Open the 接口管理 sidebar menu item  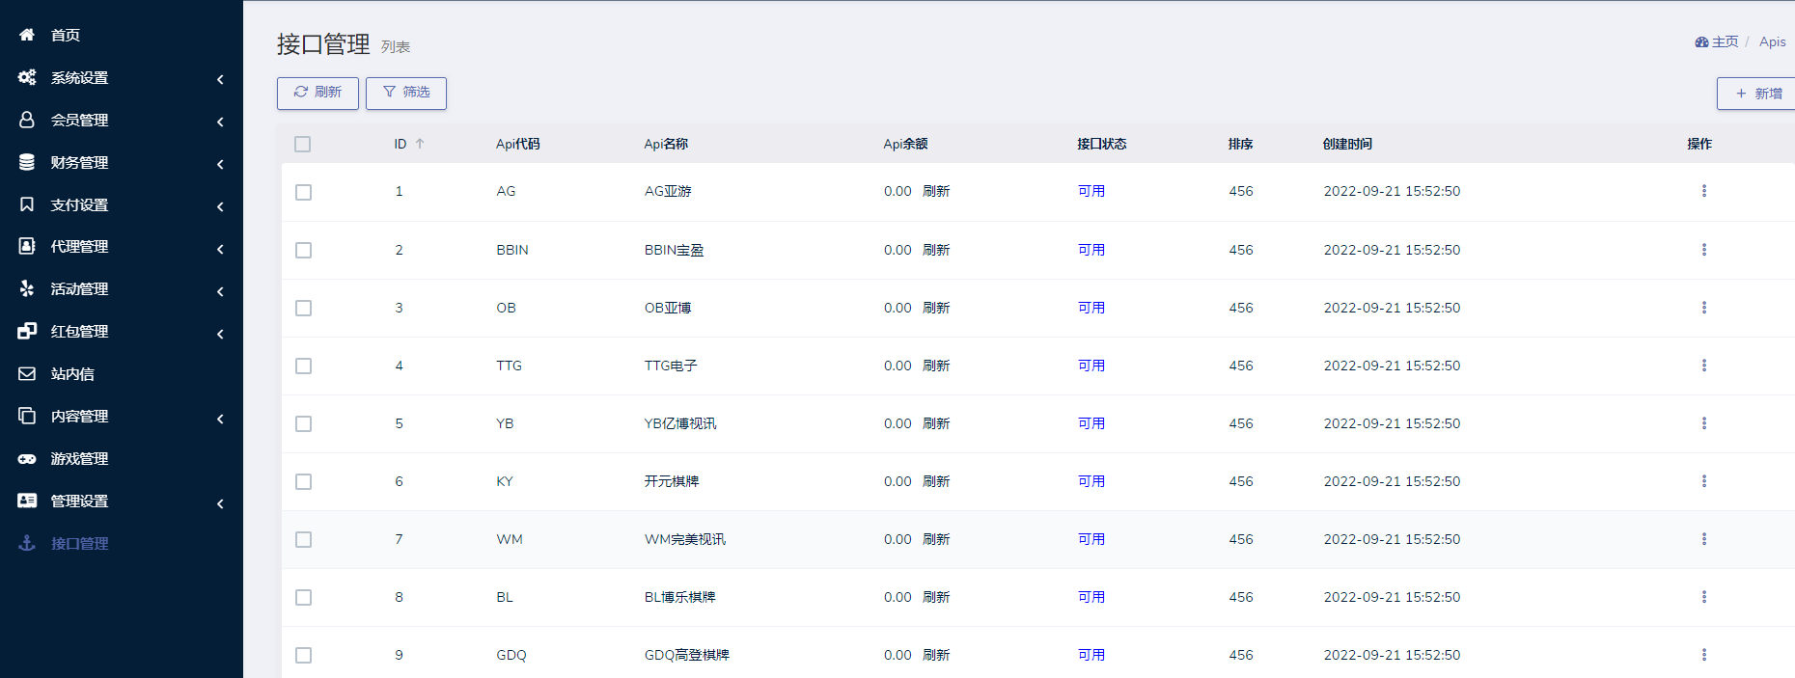point(79,544)
